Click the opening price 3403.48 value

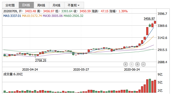click(x=30, y=11)
